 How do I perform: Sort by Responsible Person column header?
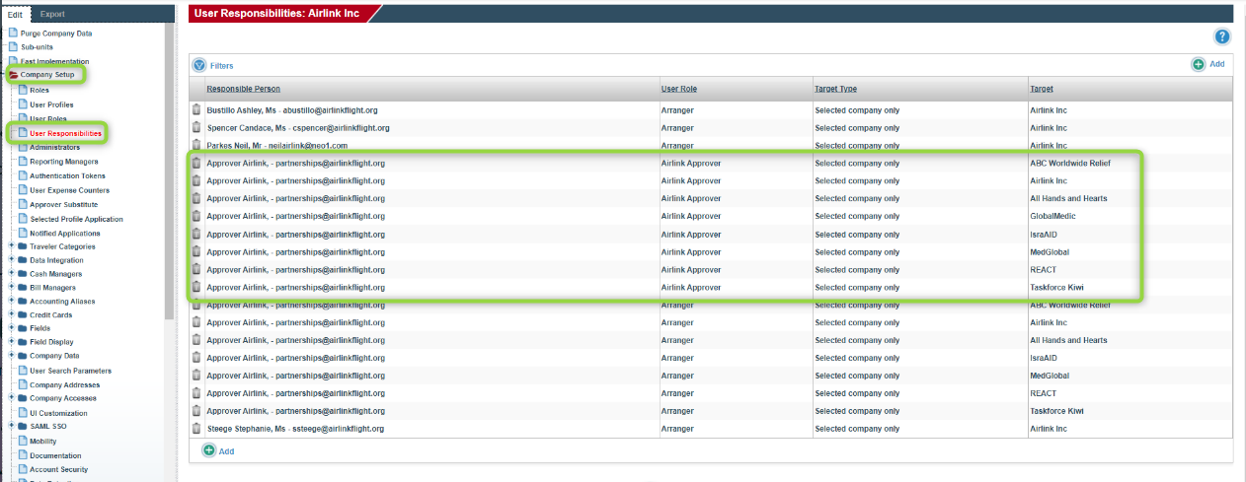pos(243,89)
